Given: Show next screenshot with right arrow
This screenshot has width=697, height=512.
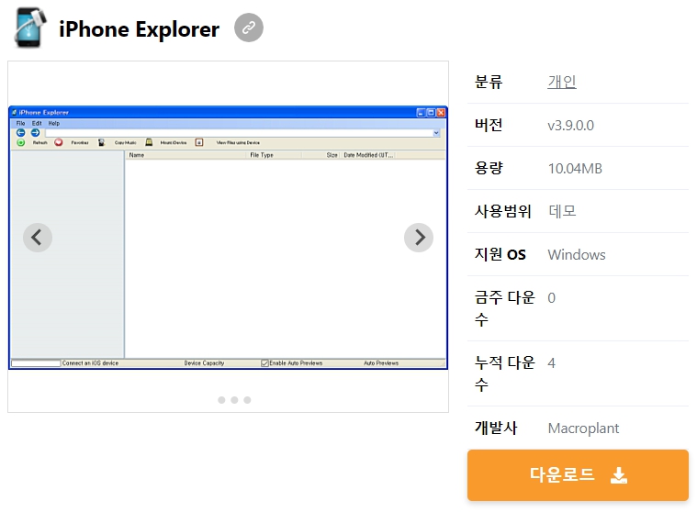Looking at the screenshot, I should [418, 238].
